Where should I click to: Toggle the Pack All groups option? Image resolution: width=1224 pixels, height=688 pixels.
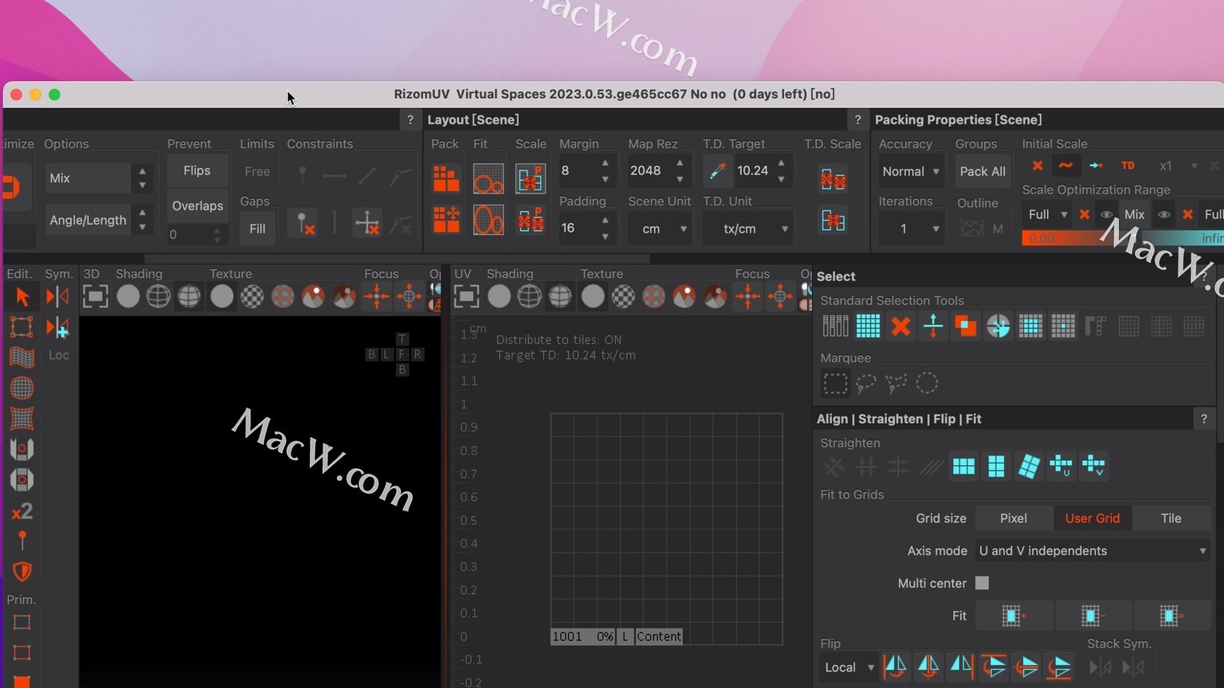click(982, 171)
